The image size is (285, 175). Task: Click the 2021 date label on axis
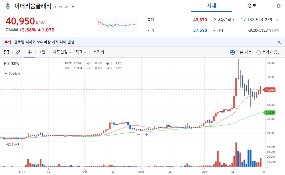tap(21, 172)
